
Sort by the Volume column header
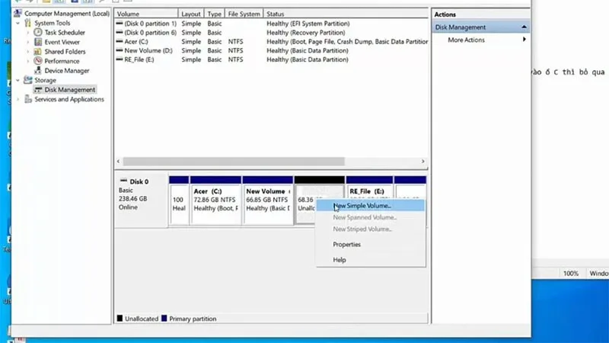146,14
